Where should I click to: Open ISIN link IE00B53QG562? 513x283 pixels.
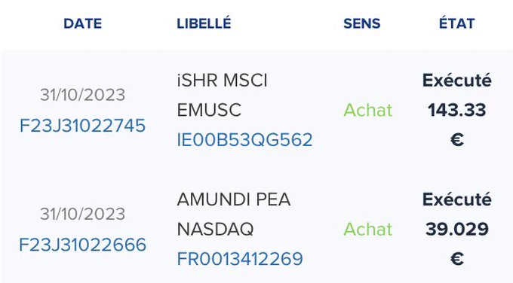(x=244, y=140)
